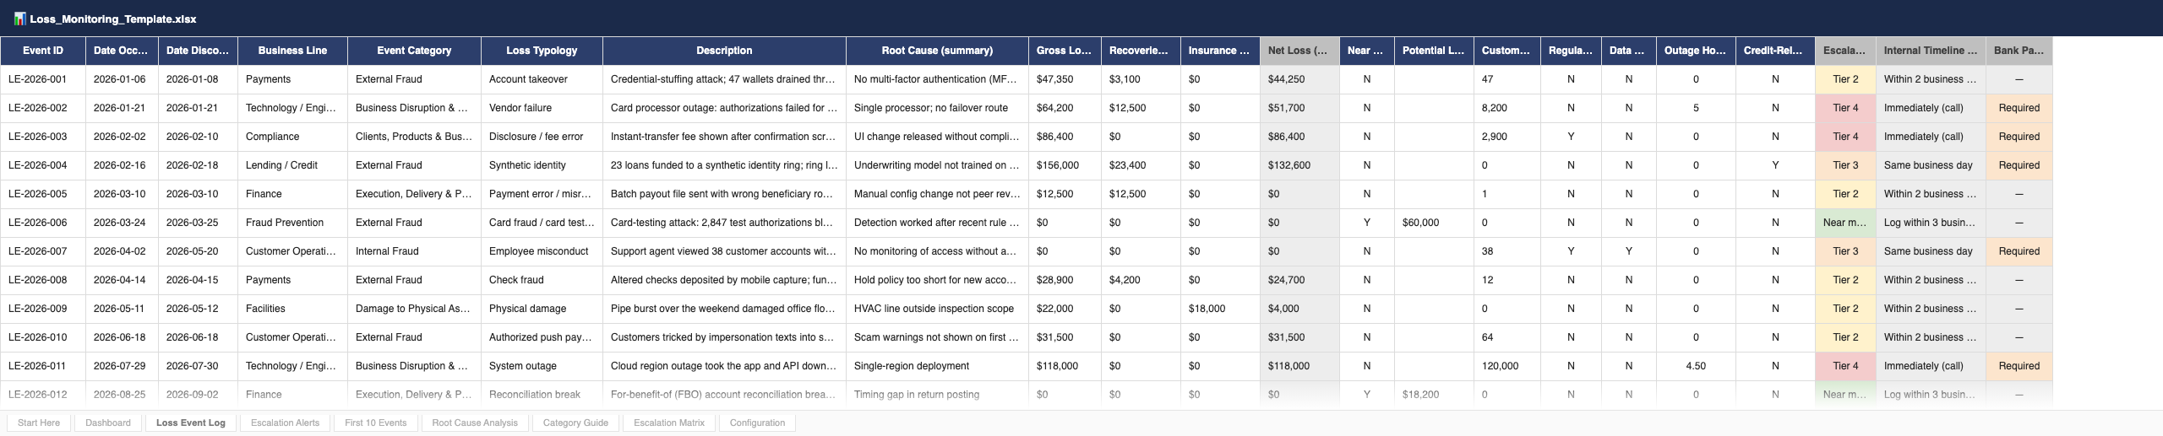
Task: Select Same business day in row LE-2026-007
Action: (1931, 251)
